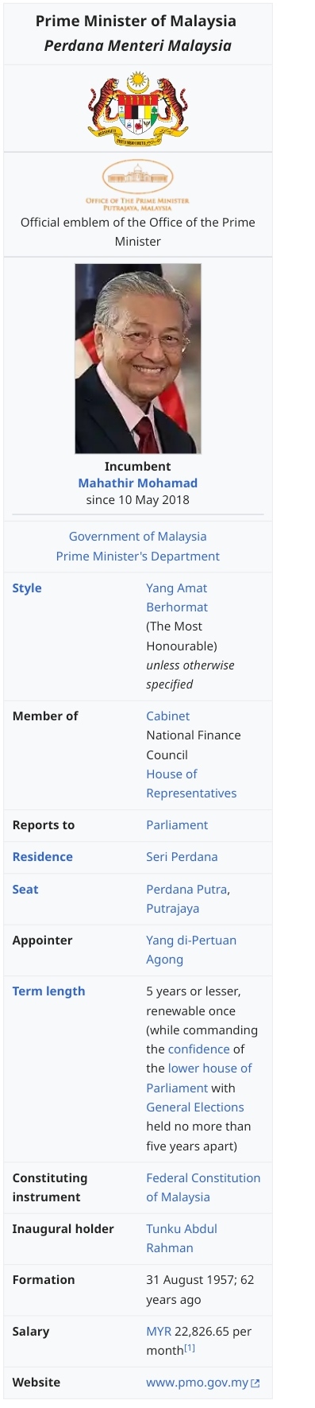This screenshot has width=315, height=1408.
Task: Click the external link icon beside website
Action: 255,1383
